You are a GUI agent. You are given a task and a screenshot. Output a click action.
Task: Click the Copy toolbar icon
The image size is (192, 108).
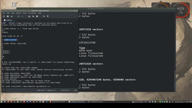[x=33, y=16]
